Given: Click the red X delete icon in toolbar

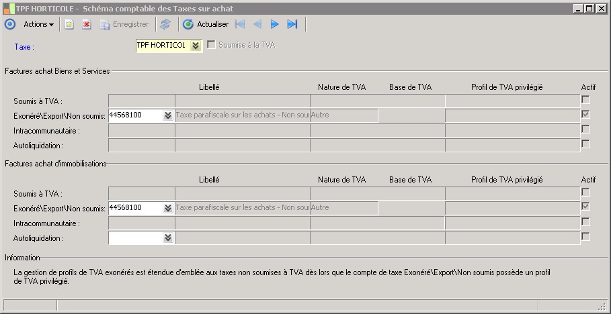Looking at the screenshot, I should coord(87,24).
